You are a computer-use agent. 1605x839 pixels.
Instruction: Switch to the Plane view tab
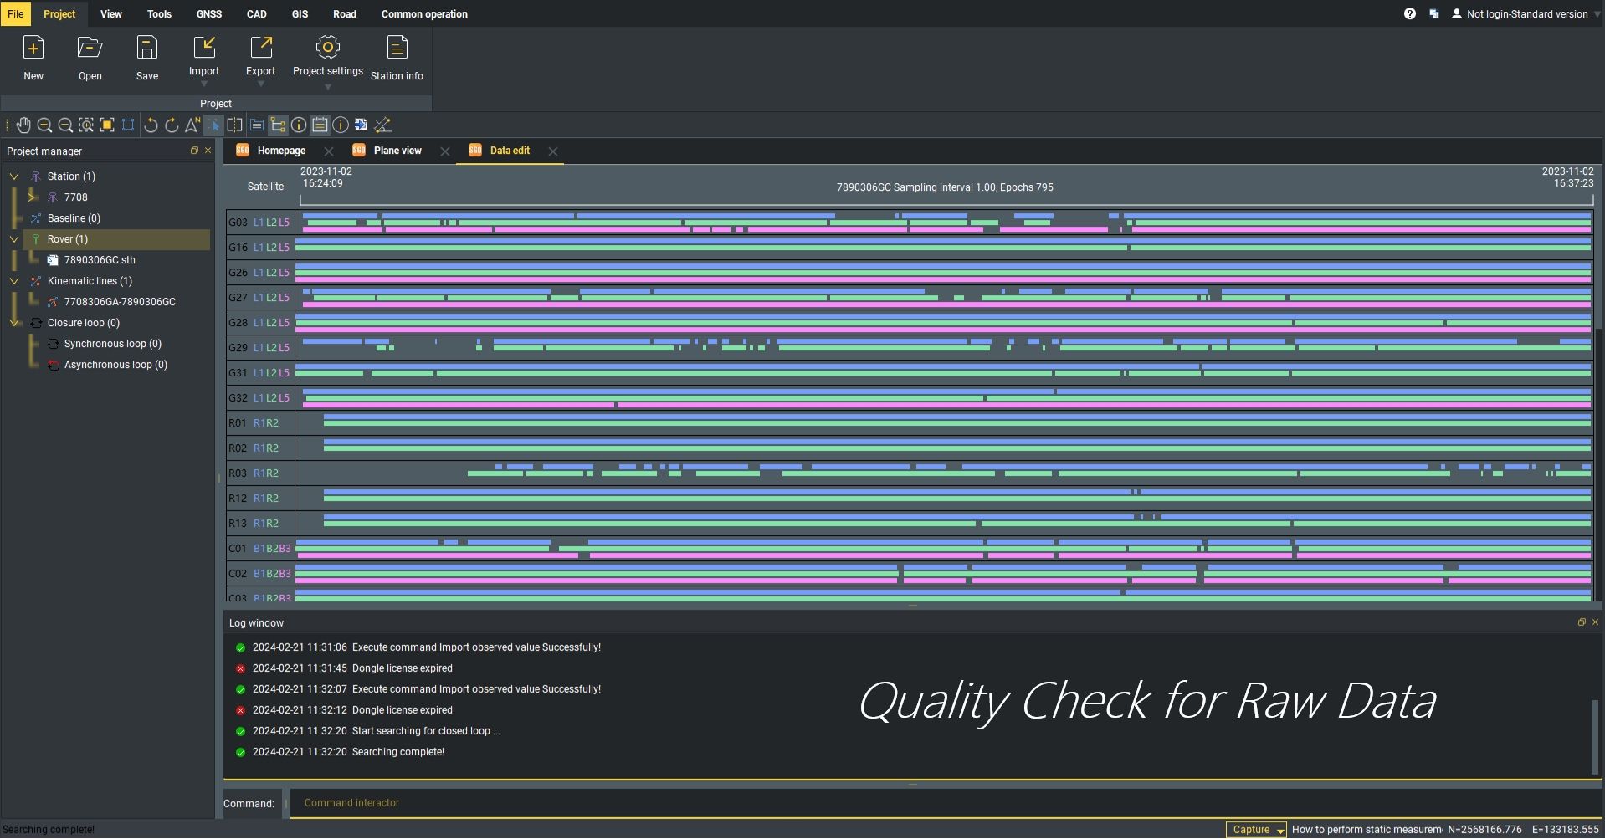tap(397, 151)
